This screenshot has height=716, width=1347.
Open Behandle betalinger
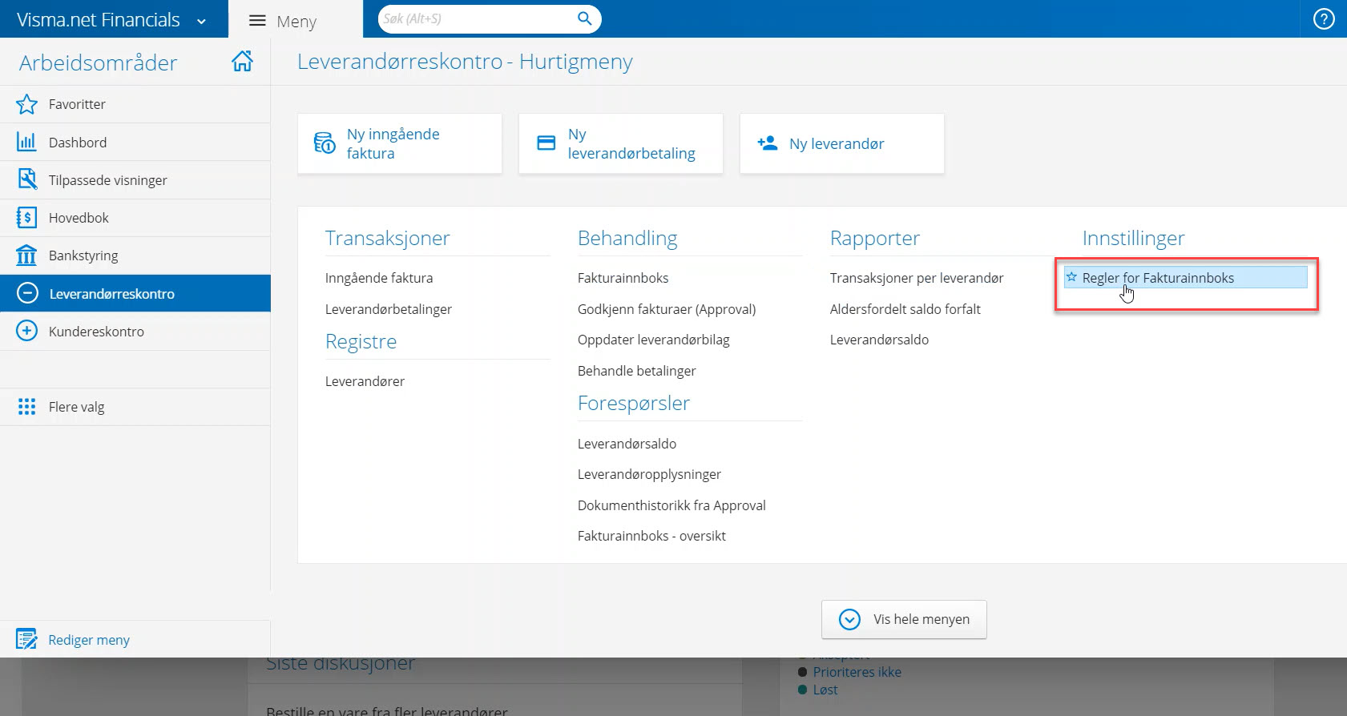point(636,371)
